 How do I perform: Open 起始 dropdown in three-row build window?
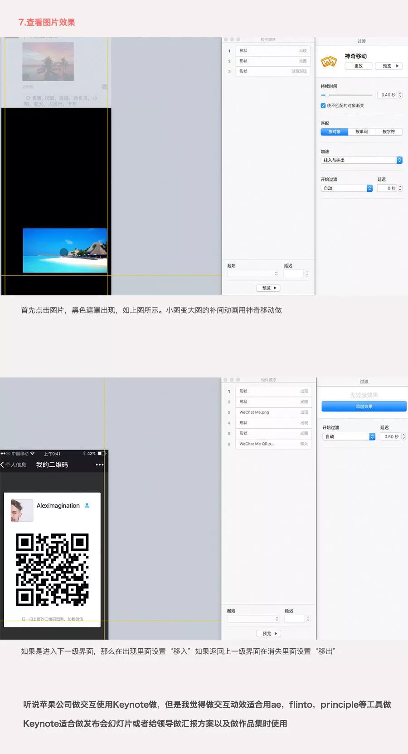point(253,274)
